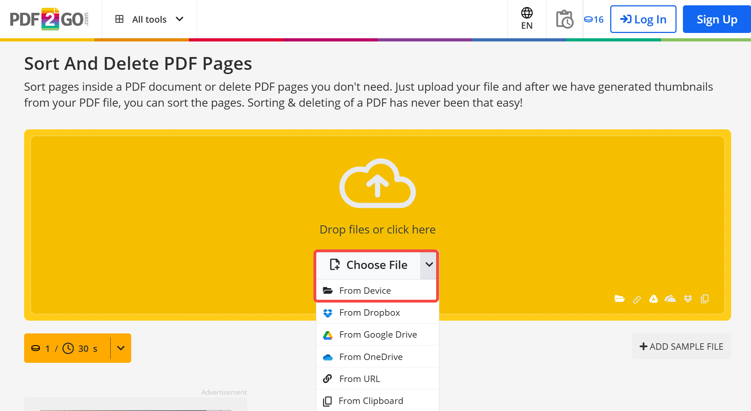Select the Google Drive upload icon
This screenshot has width=751, height=411.
coord(653,299)
